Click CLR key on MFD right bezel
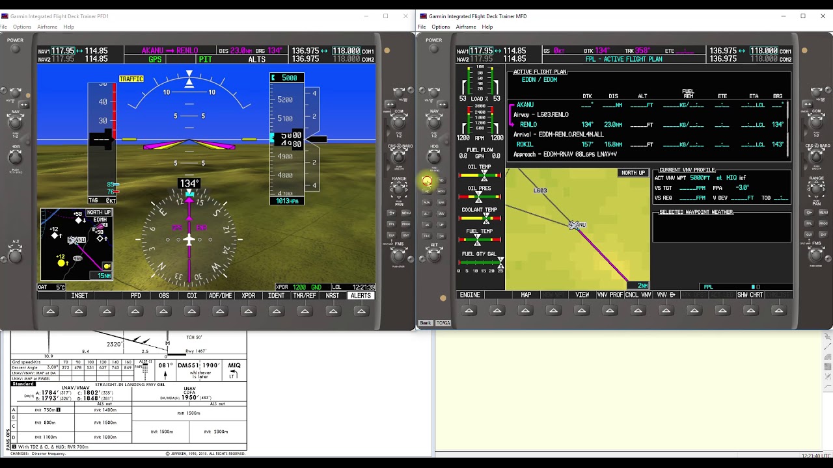This screenshot has width=833, height=468. [808, 235]
